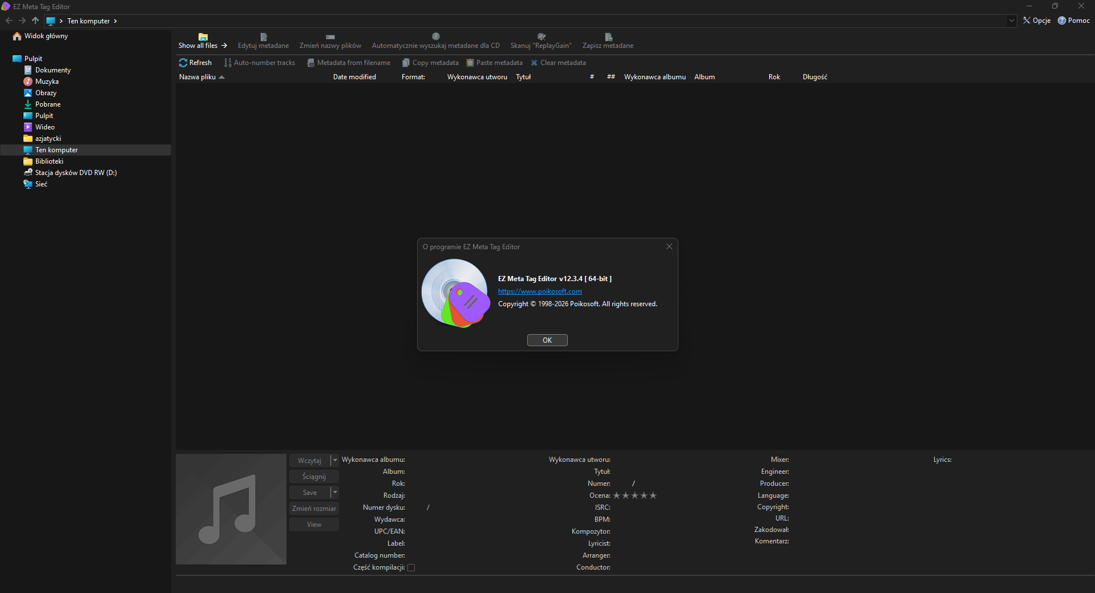The image size is (1095, 593).
Task: Click the Refresh icon
Action: coord(183,63)
